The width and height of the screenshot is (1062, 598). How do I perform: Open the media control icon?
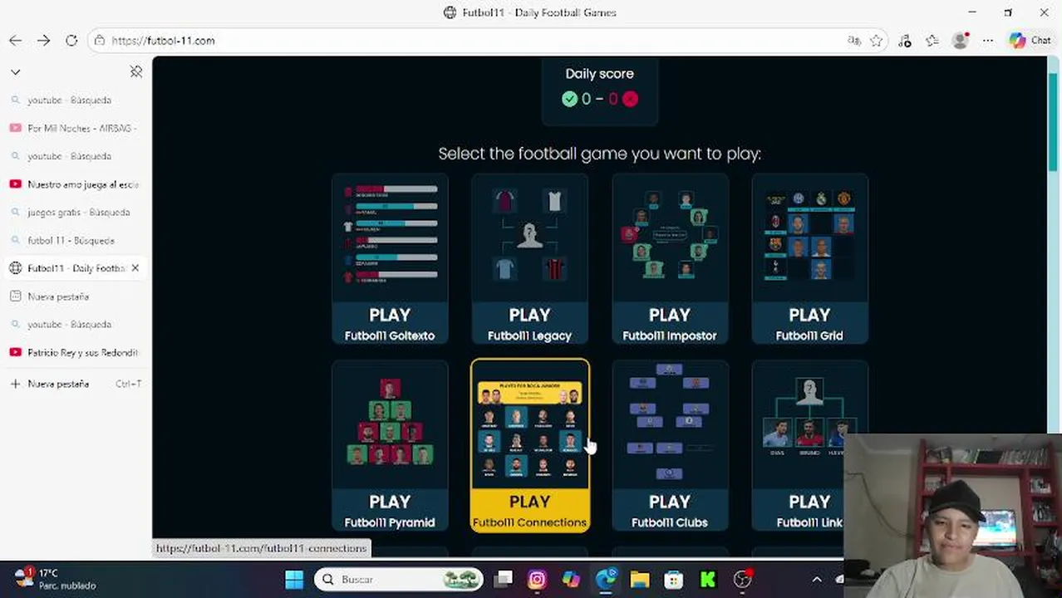pyautogui.click(x=905, y=41)
